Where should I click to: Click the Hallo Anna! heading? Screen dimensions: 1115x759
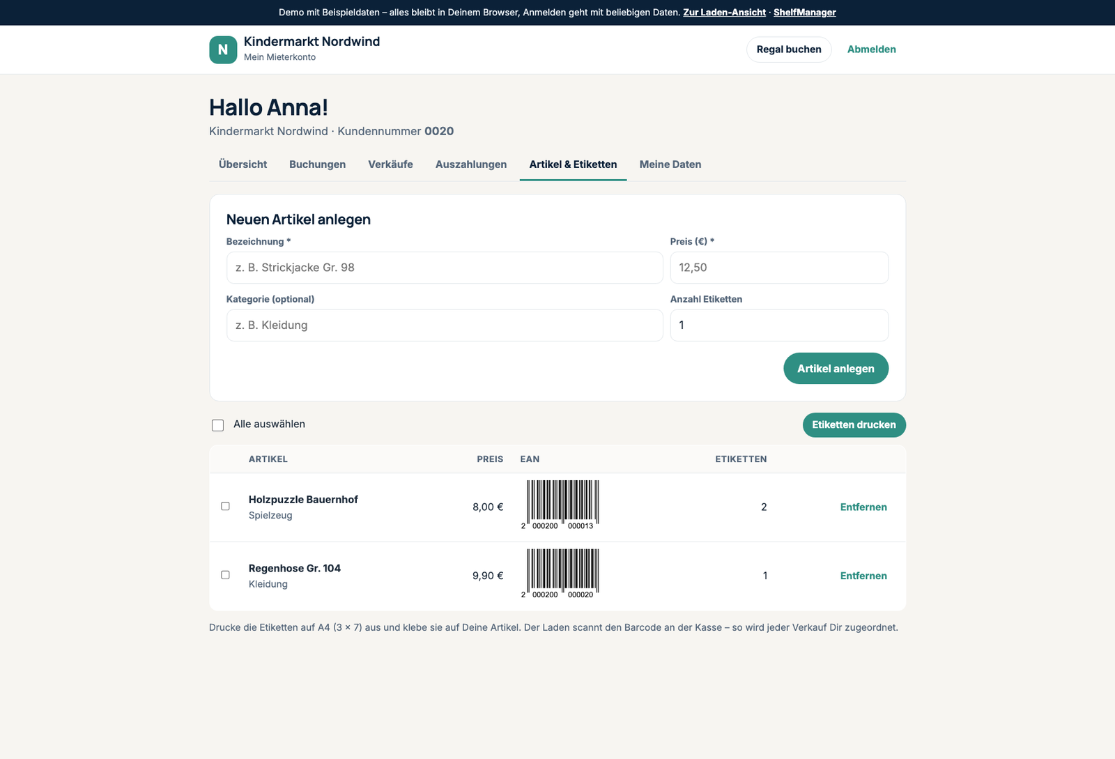(x=268, y=107)
